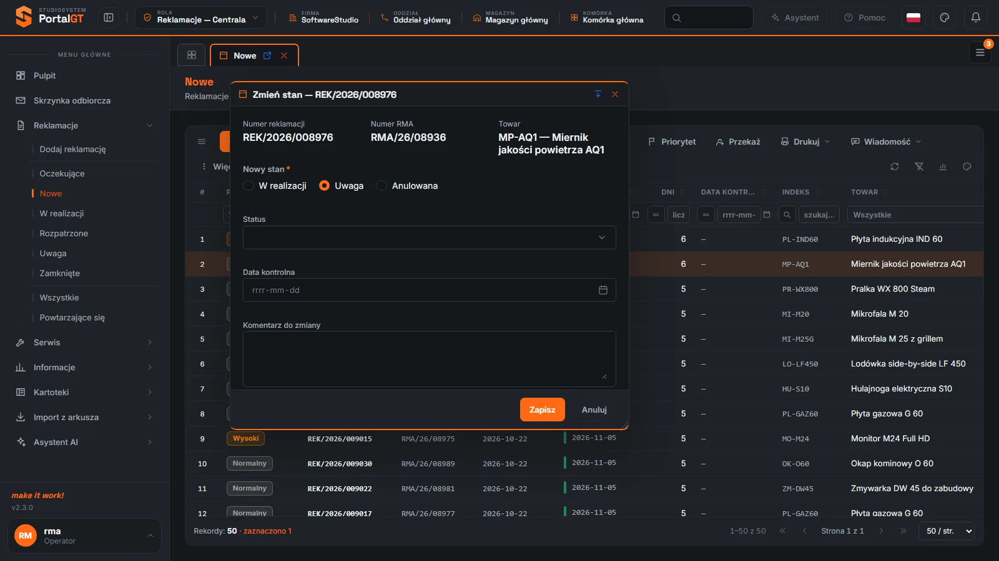Open Nowe tab in a new window

tap(267, 55)
